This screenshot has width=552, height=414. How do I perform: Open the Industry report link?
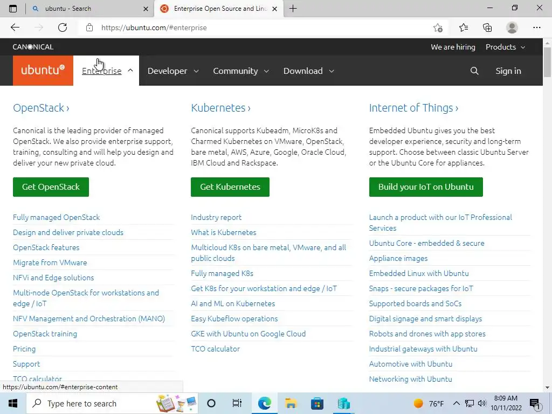pyautogui.click(x=216, y=217)
